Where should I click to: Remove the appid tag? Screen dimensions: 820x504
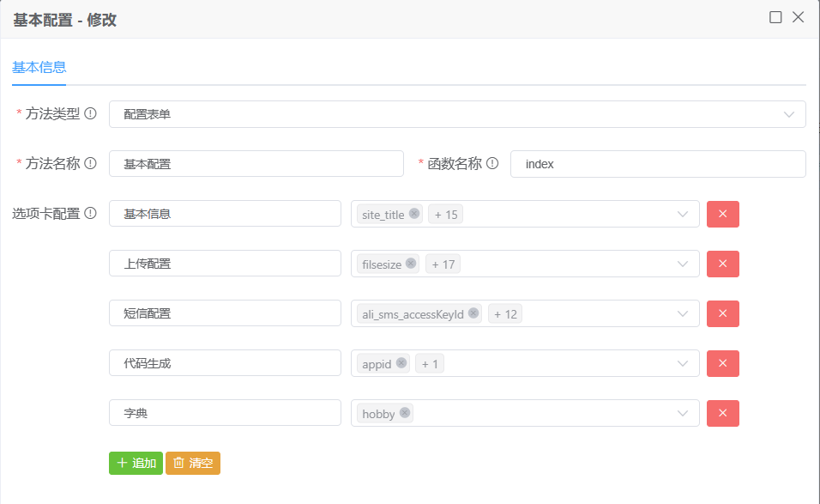coord(401,363)
